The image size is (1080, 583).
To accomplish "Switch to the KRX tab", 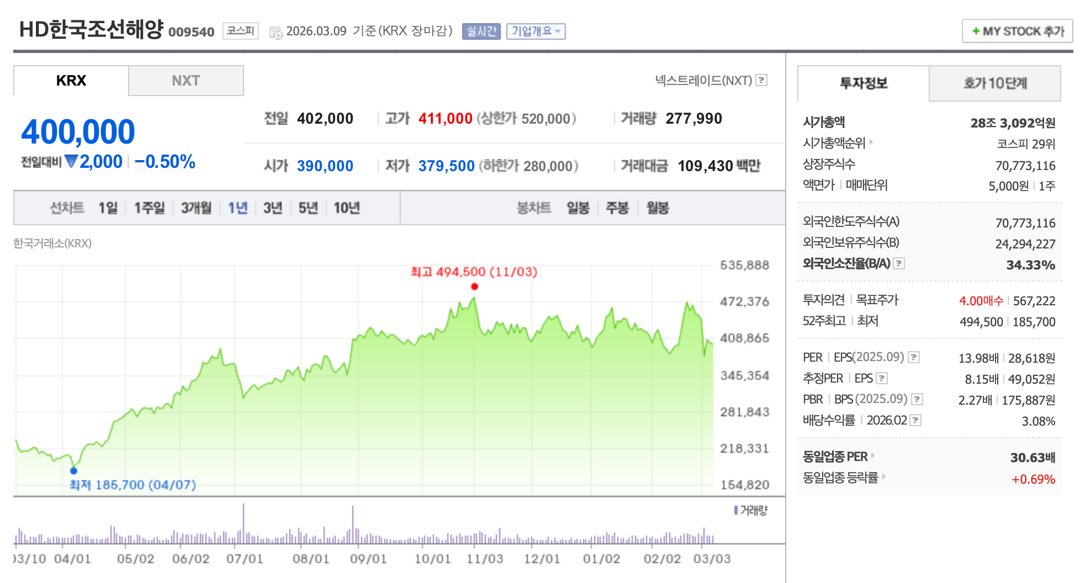I will tap(71, 81).
